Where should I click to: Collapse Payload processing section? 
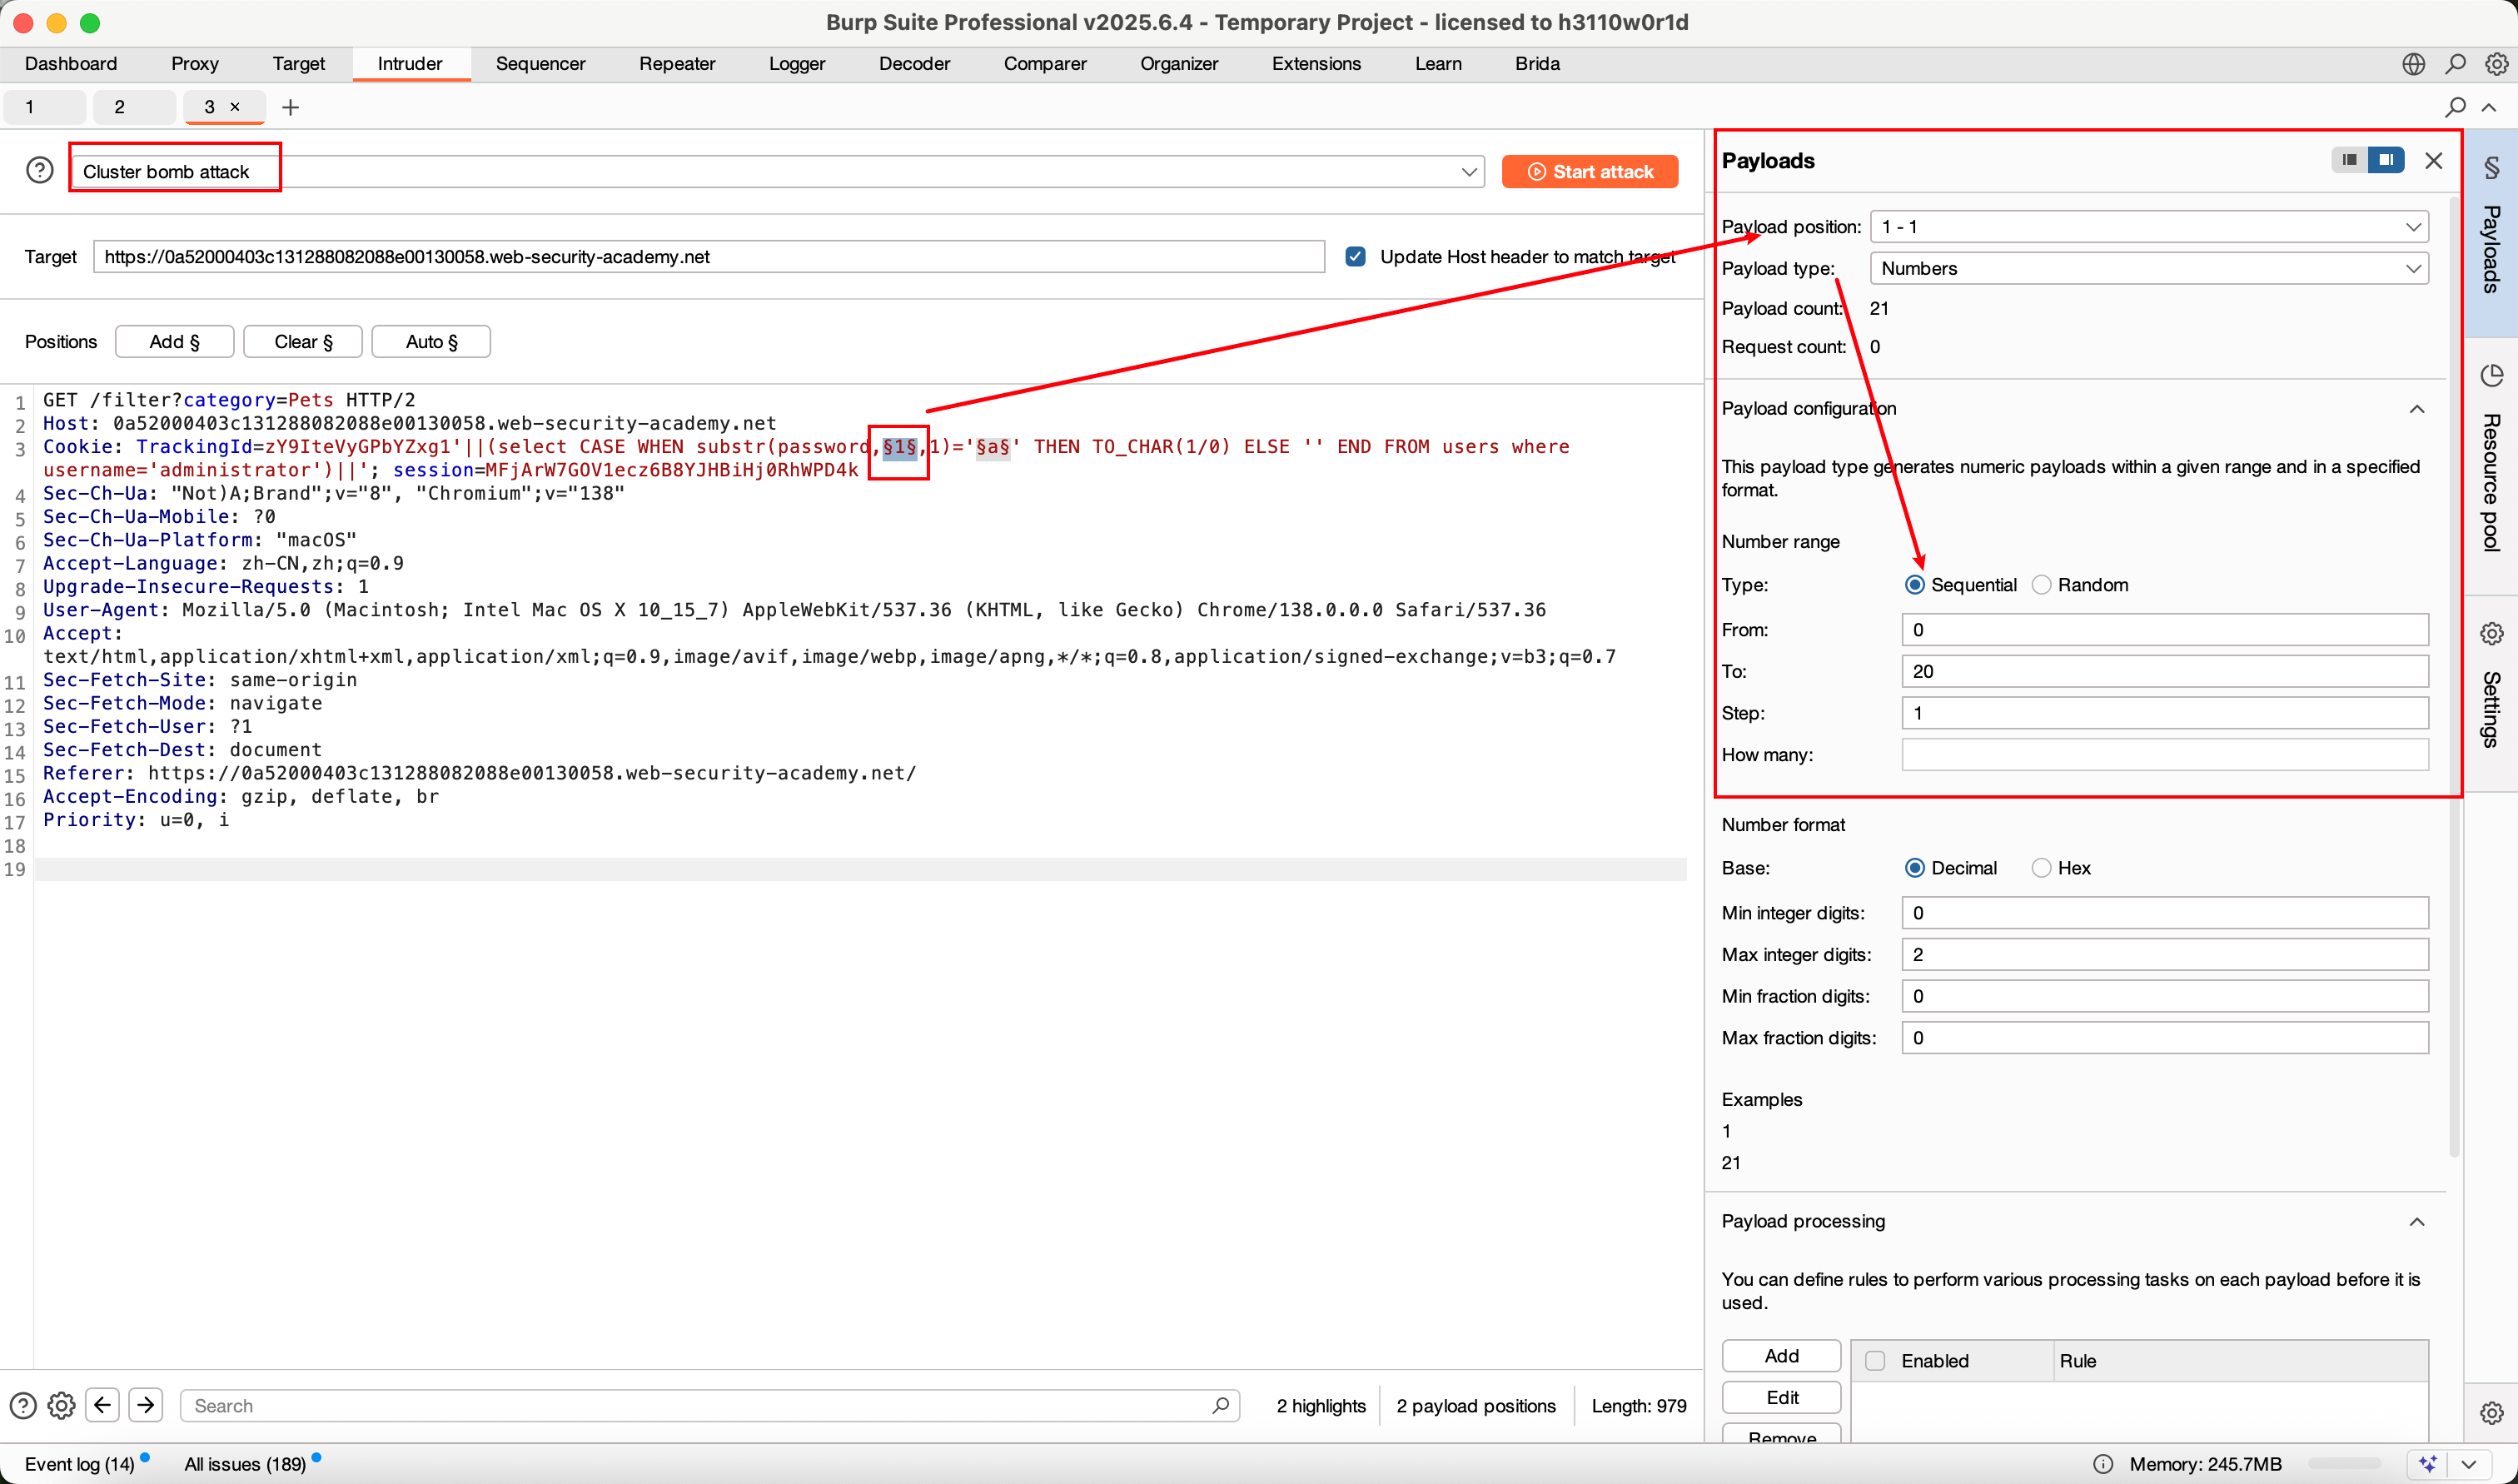tap(2416, 1221)
